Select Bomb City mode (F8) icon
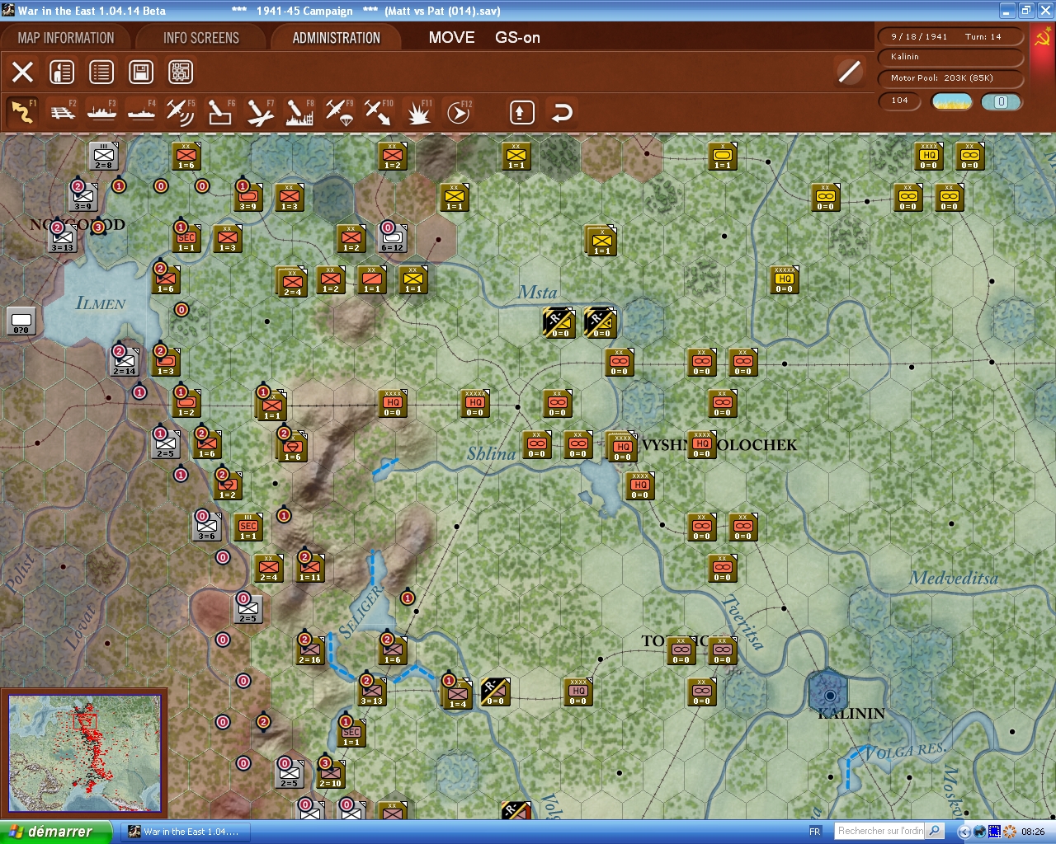1056x844 pixels. point(299,111)
